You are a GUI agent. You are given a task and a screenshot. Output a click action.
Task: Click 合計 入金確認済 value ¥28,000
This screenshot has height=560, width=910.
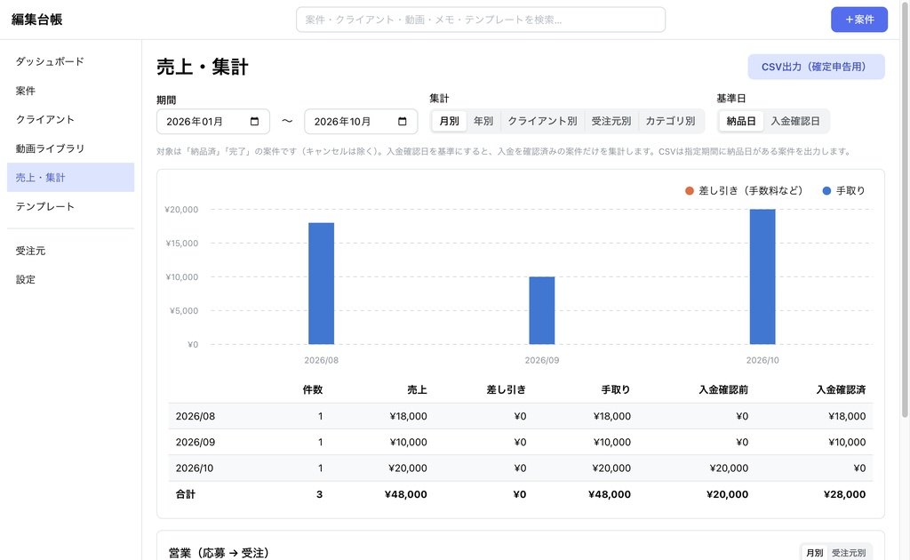point(844,494)
